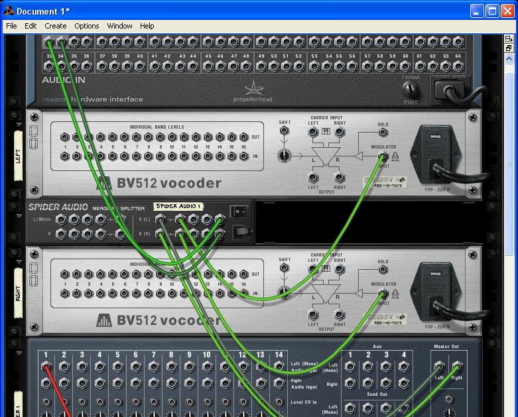This screenshot has width=518, height=417.
Task: Click LEFT vocoder Output Right jack
Action: pos(339,177)
